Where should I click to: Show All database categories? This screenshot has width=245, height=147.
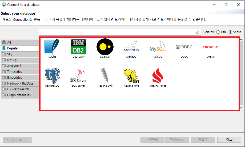[20, 42]
